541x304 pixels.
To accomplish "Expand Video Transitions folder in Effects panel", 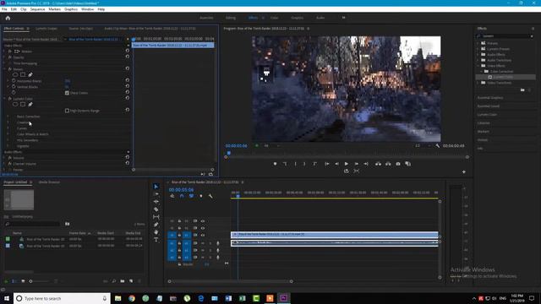I will pyautogui.click(x=478, y=83).
